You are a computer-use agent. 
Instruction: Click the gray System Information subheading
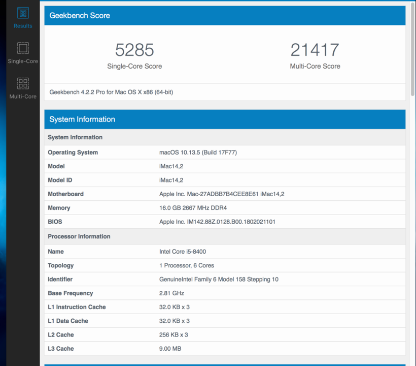point(75,137)
